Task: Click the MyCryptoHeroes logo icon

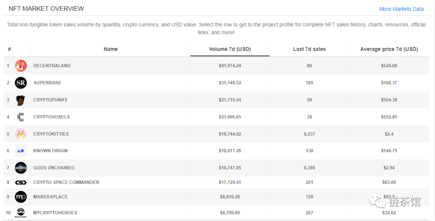Action: (x=21, y=213)
